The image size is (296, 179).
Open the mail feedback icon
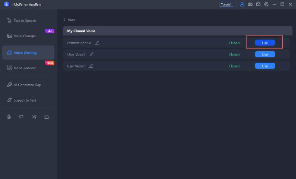pos(258,4)
